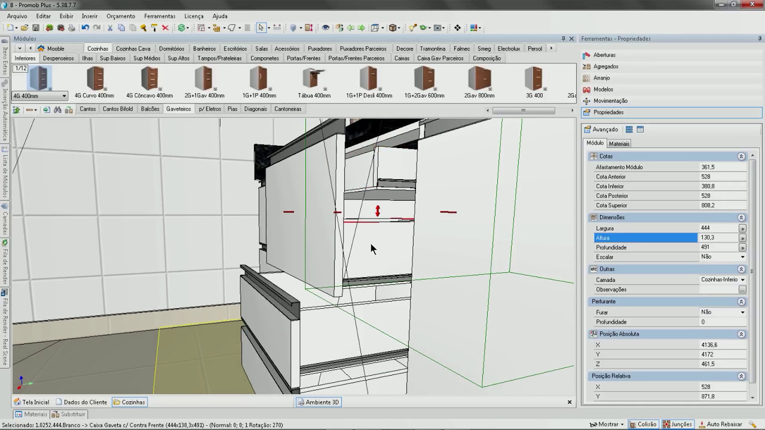
Task: Click the Print icon in toolbar
Action: (x=72, y=27)
